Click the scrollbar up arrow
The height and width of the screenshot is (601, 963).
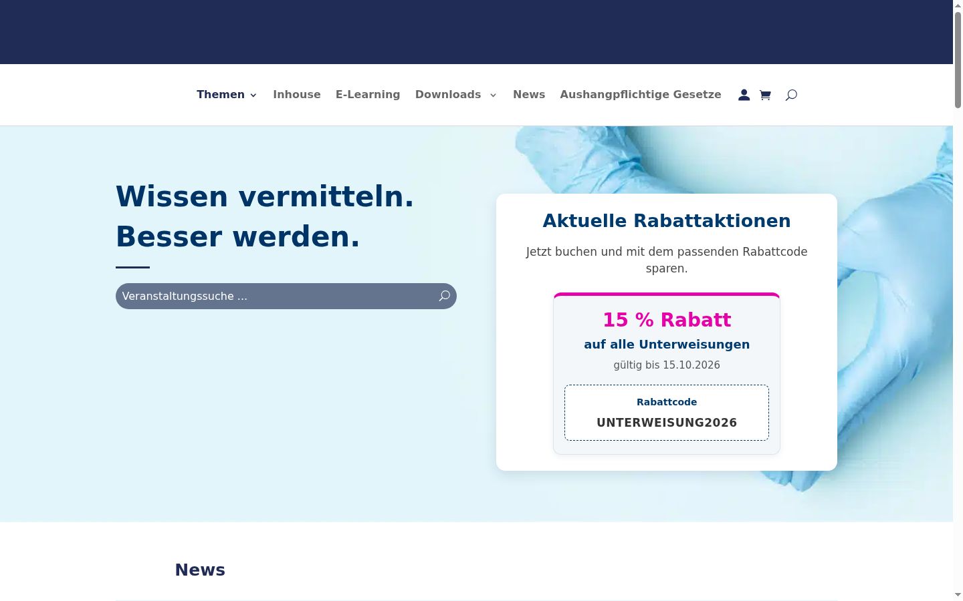click(958, 5)
